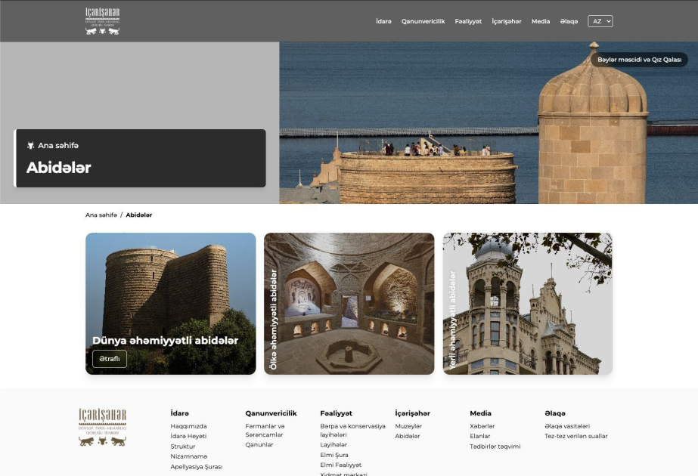
Task: Open the İdarə navigation menu
Action: (x=383, y=21)
